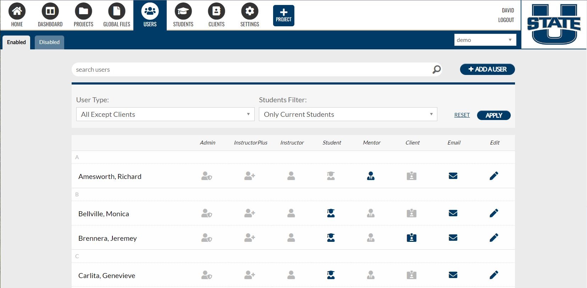Viewport: 587px width, 288px height.
Task: Enable InstructorPlus role for Brennera, Jeremey
Action: point(250,238)
